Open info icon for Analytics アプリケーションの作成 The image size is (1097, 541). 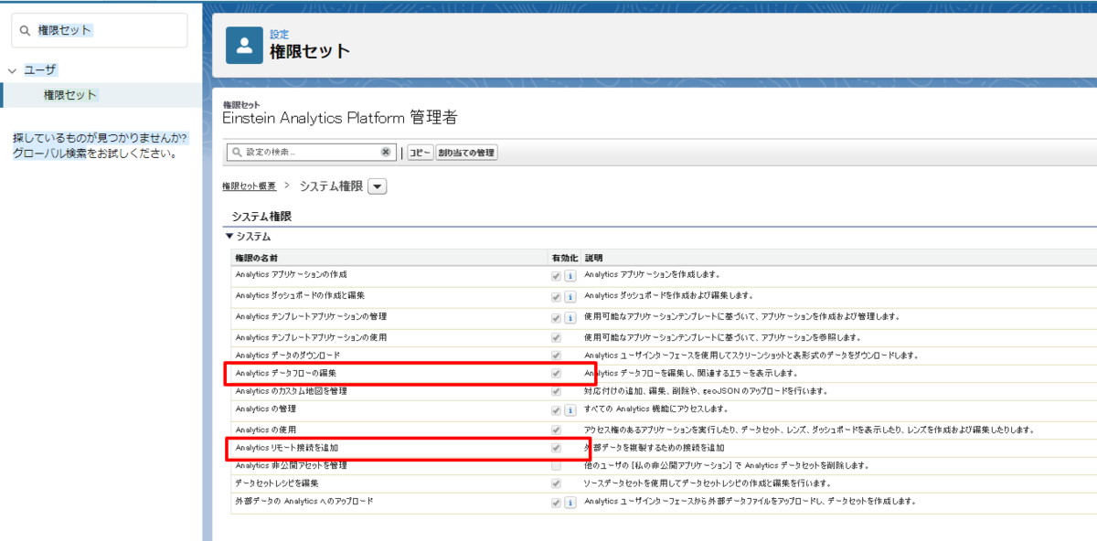click(x=569, y=275)
